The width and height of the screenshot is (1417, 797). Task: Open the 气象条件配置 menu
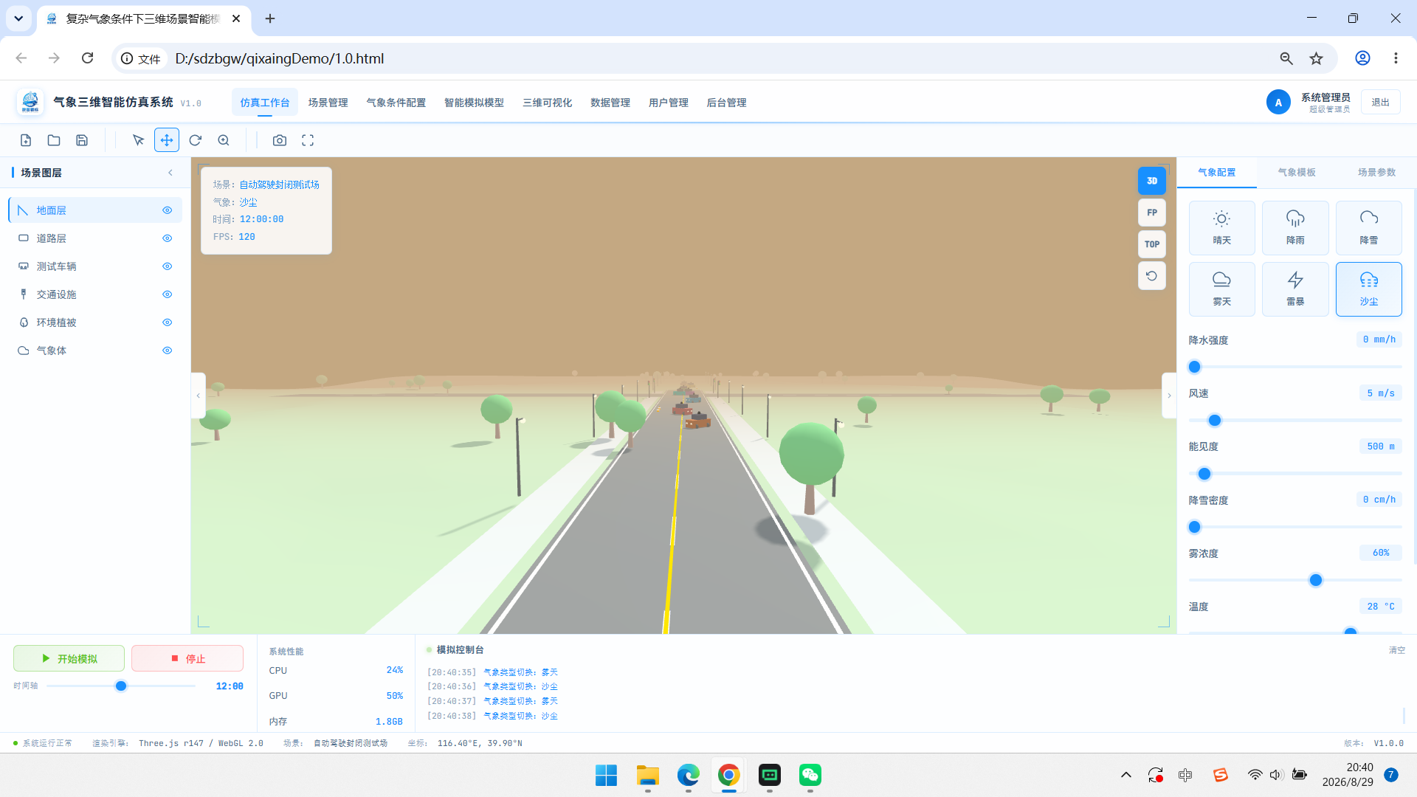coord(396,103)
